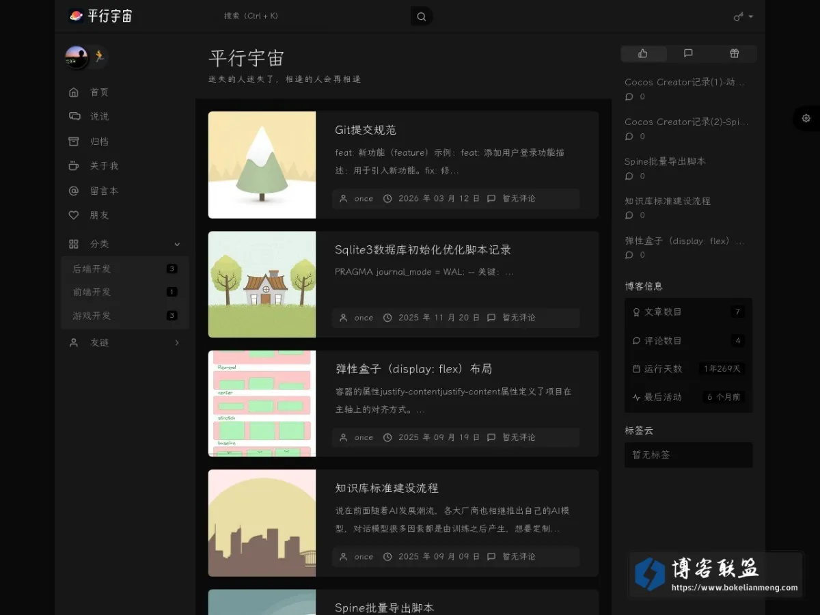Image resolution: width=820 pixels, height=615 pixels.
Task: Expand the 友链 links section
Action: 124,342
